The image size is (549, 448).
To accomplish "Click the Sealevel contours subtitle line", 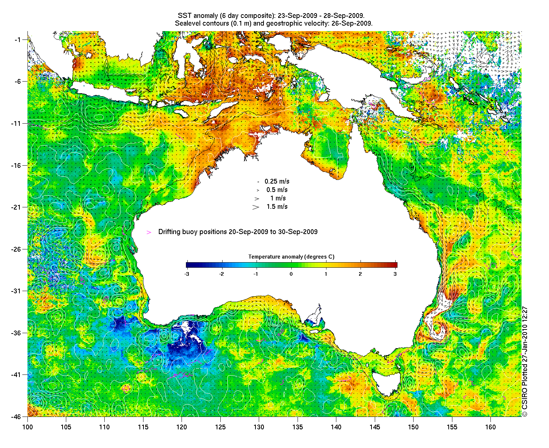I will coord(274,23).
